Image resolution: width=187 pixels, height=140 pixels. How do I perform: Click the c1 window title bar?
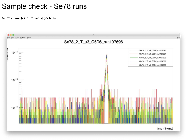(x=93, y=35)
